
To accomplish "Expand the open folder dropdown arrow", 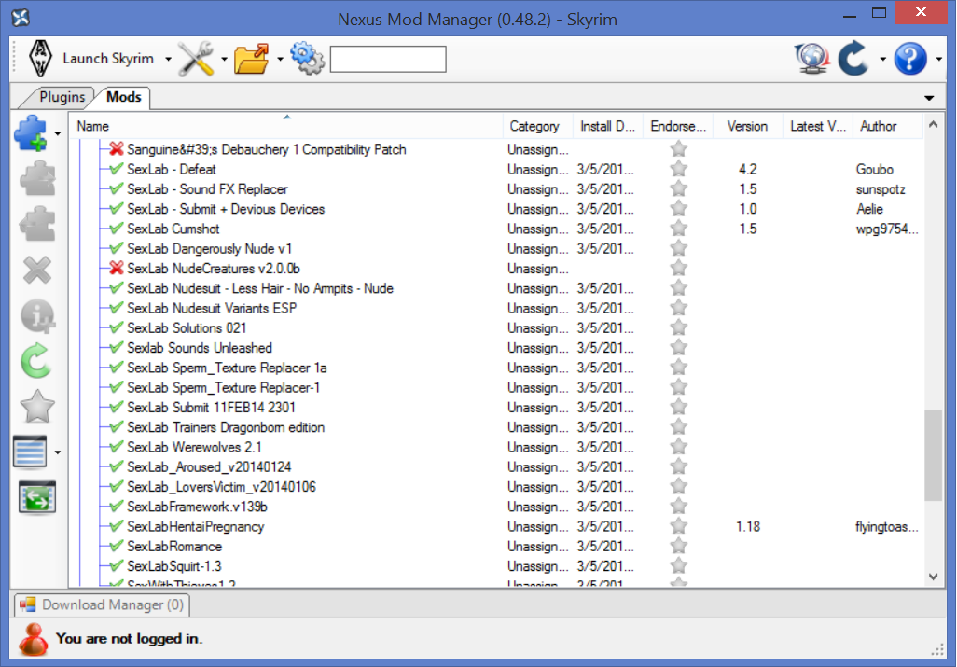I will tap(280, 59).
